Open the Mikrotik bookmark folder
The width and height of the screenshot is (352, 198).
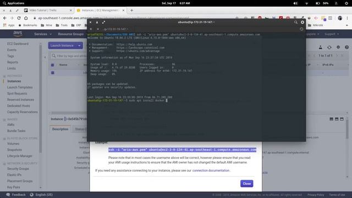pos(315,25)
